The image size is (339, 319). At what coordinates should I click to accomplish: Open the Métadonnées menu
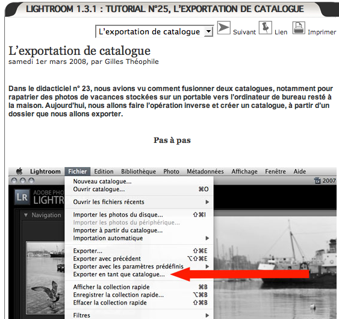pos(205,171)
